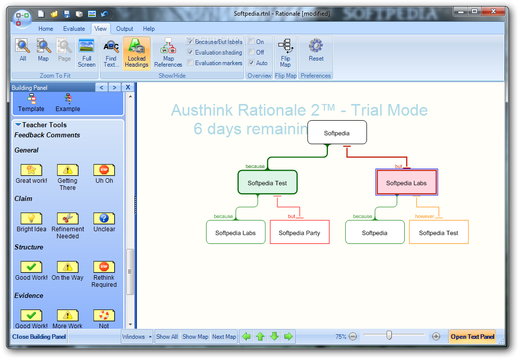The height and width of the screenshot is (359, 519).
Task: Select the green Softpedia Test reason box
Action: (x=267, y=182)
